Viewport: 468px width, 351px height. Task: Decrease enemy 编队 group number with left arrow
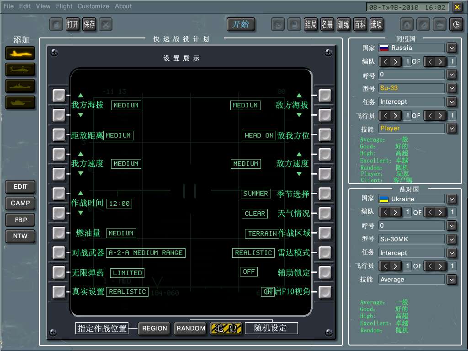(x=385, y=212)
